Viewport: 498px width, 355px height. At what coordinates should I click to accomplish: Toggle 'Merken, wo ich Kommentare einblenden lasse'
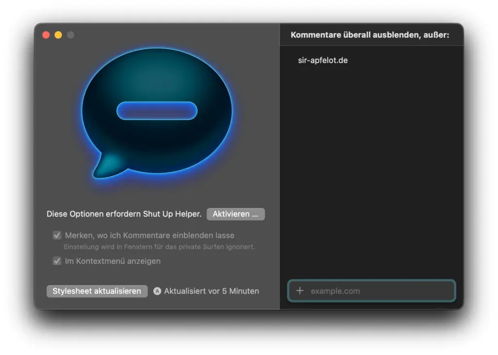57,235
